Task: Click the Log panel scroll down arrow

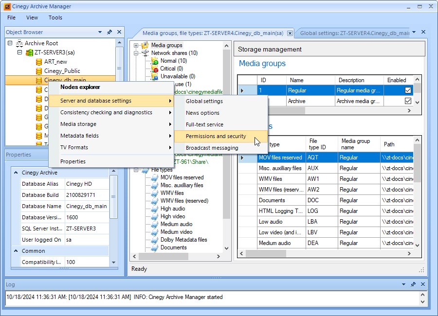Action: [x=422, y=302]
